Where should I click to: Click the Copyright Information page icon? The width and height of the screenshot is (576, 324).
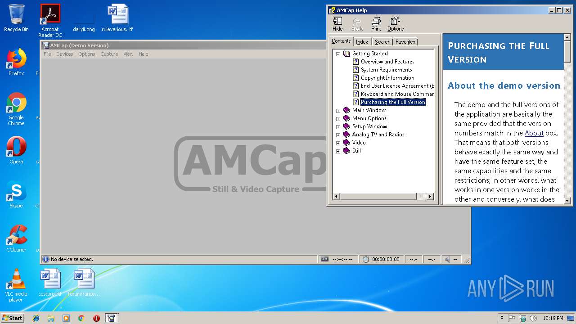[x=356, y=78]
